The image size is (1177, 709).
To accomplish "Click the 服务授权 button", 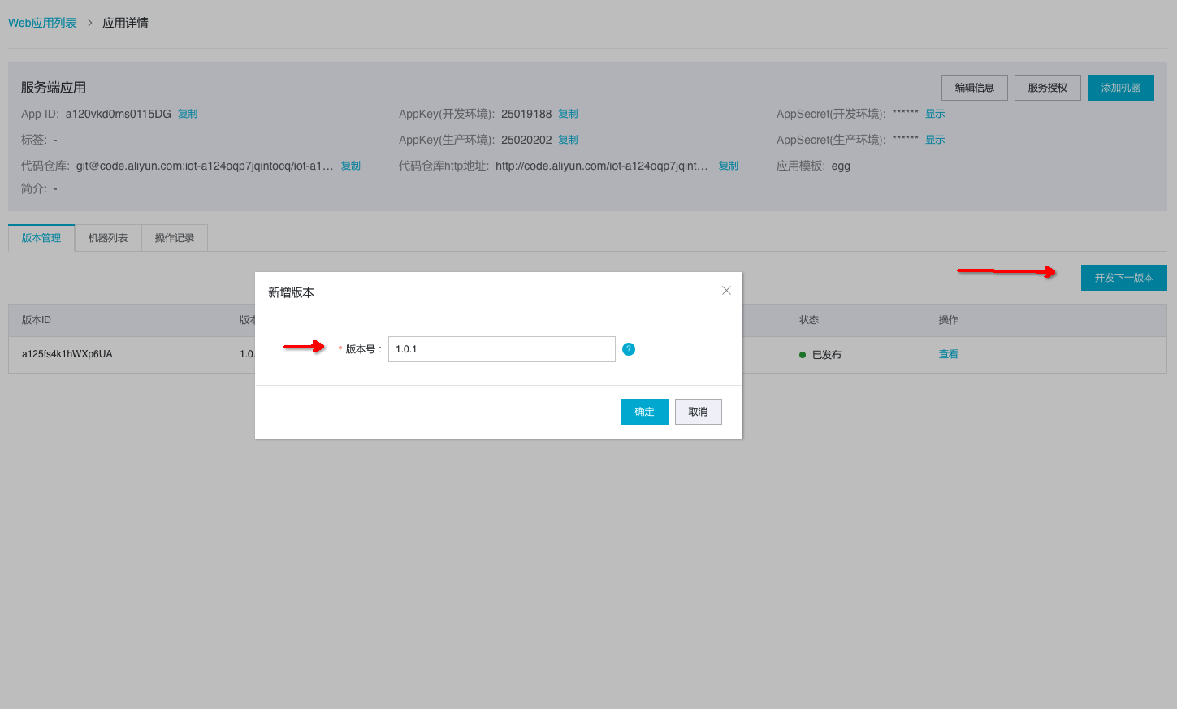I will (x=1048, y=88).
